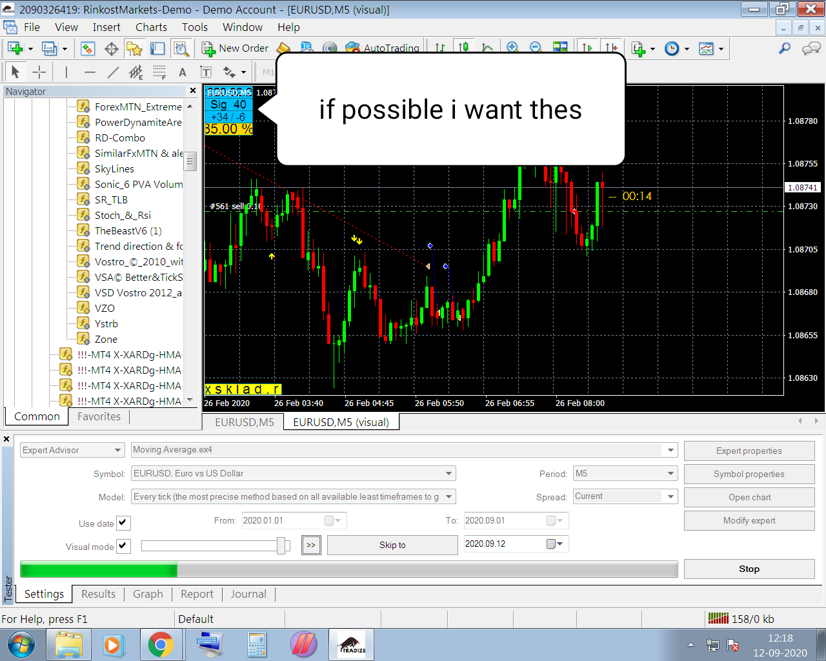Close the Navigator panel
The width and height of the screenshot is (826, 661).
click(192, 91)
